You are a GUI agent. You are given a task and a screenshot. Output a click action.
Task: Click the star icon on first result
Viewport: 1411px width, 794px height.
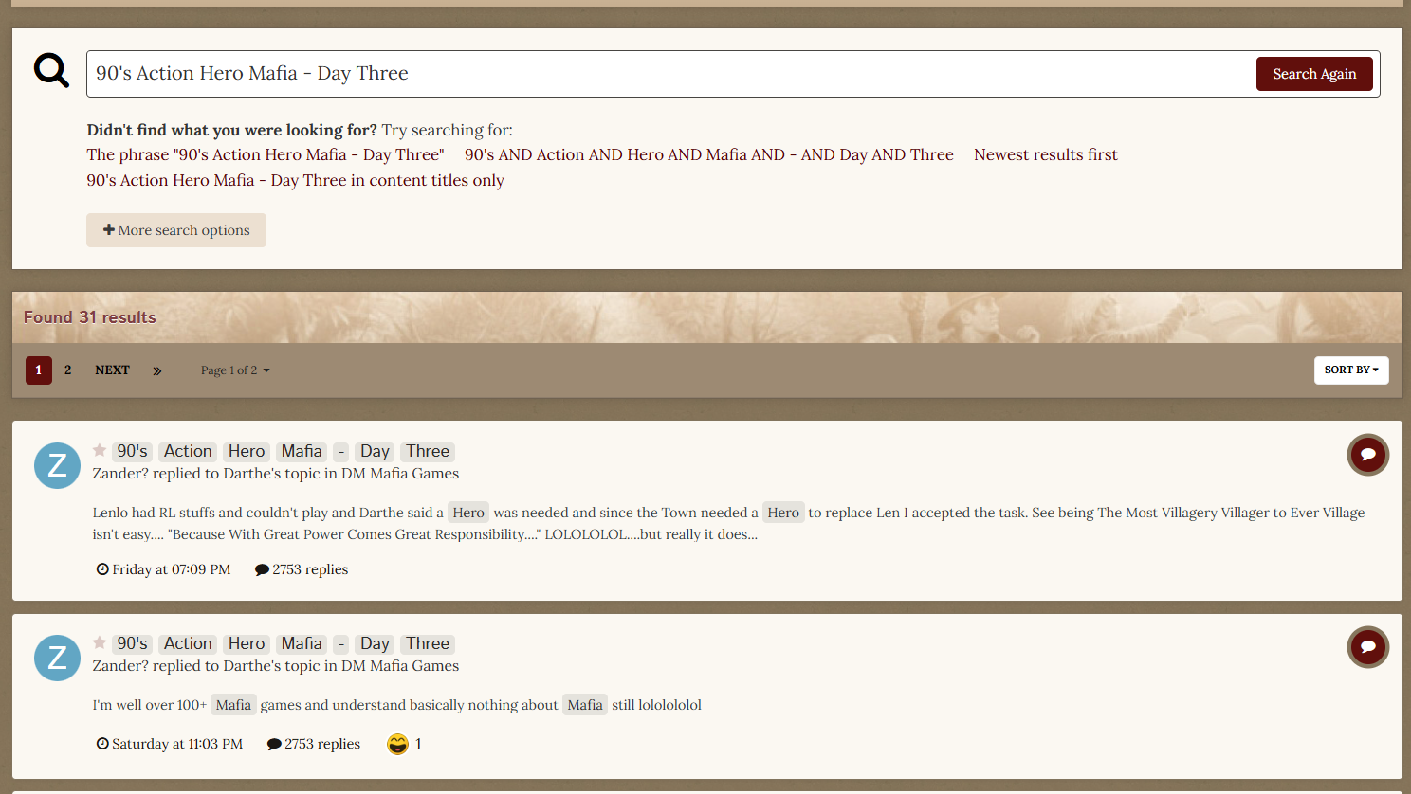point(100,450)
